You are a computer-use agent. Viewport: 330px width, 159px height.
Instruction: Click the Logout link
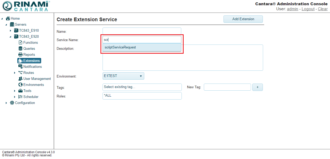pyautogui.click(x=308, y=9)
